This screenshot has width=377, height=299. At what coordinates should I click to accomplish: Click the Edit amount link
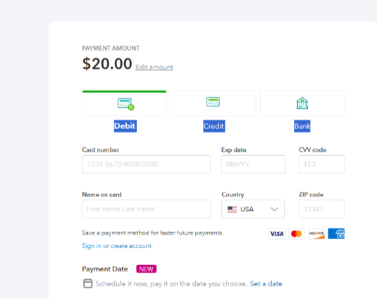154,67
